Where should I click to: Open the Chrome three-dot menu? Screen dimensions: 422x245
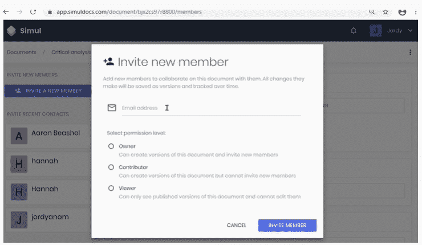click(416, 12)
